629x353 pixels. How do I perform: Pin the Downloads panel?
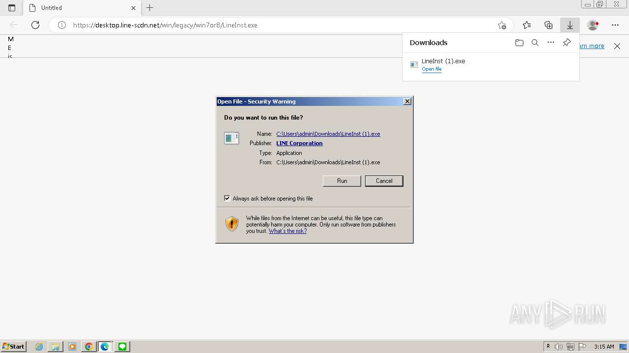pos(567,43)
